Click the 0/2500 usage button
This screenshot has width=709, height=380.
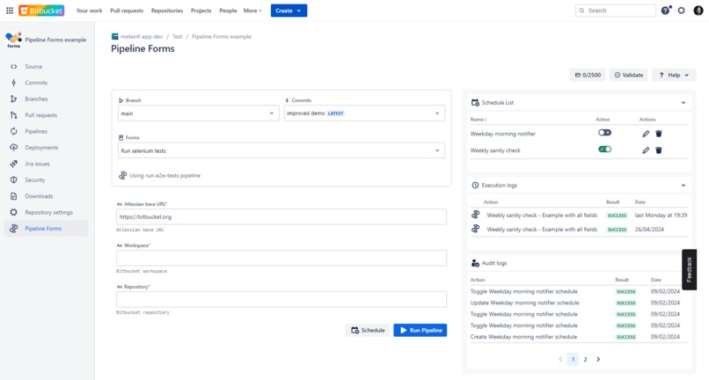pyautogui.click(x=588, y=75)
